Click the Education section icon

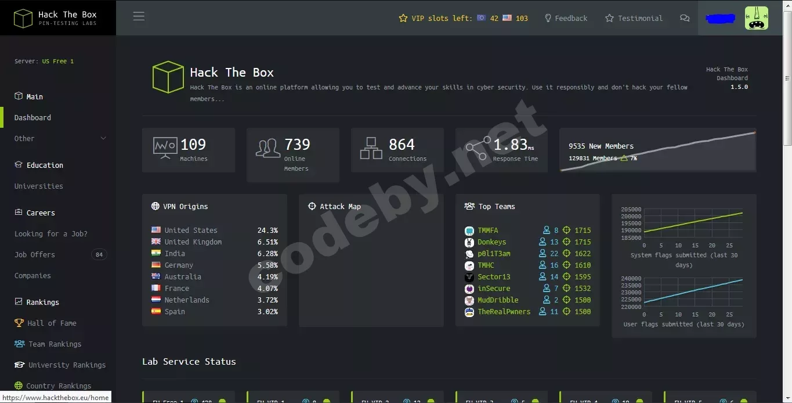(19, 165)
